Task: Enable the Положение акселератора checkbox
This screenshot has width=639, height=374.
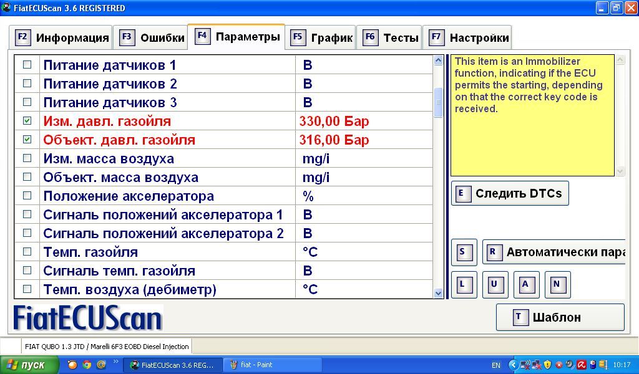Action: click(x=27, y=196)
